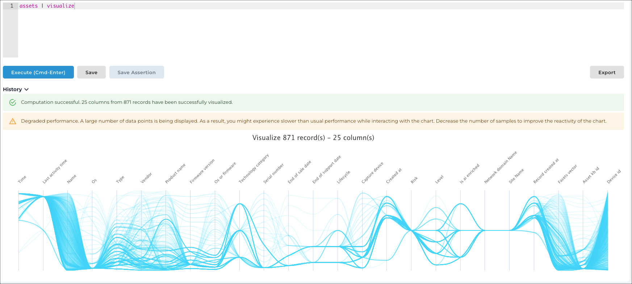Select the Record created at axis label
The height and width of the screenshot is (284, 632).
pyautogui.click(x=546, y=171)
